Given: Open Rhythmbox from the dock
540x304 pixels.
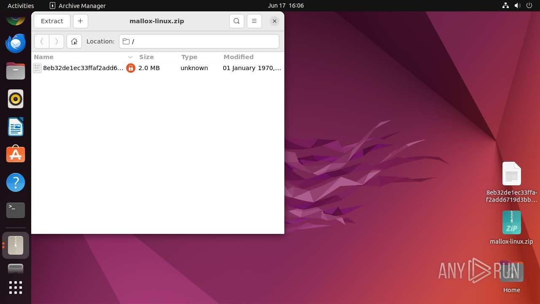Looking at the screenshot, I should 16,99.
